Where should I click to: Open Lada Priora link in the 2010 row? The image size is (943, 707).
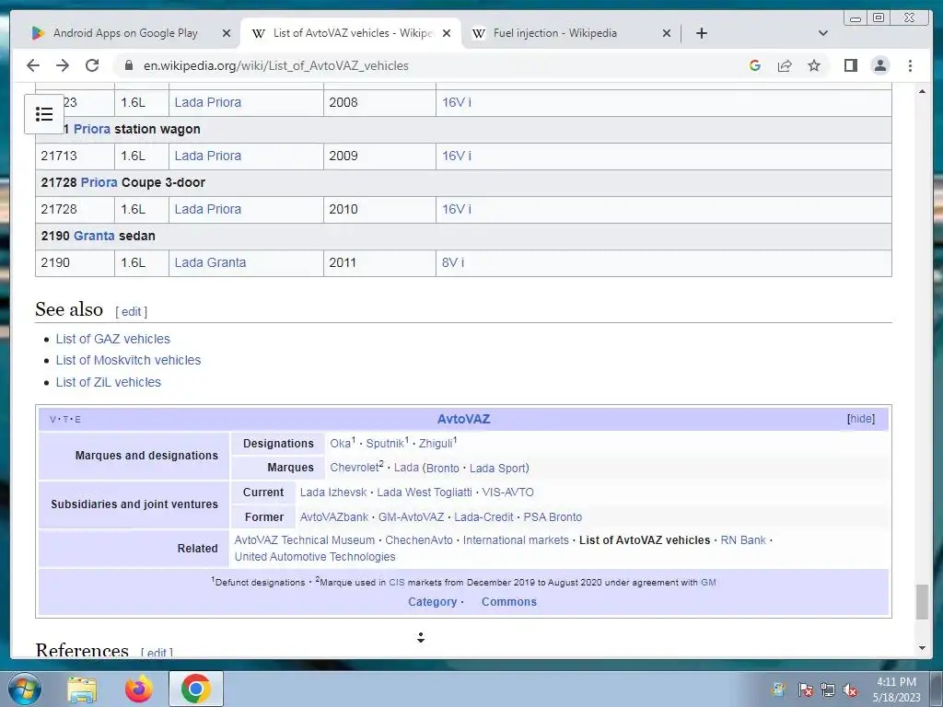tap(207, 209)
